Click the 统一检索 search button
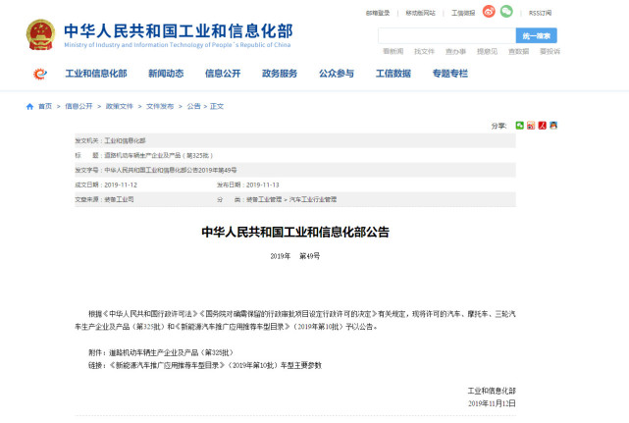This screenshot has width=629, height=423. tap(537, 35)
